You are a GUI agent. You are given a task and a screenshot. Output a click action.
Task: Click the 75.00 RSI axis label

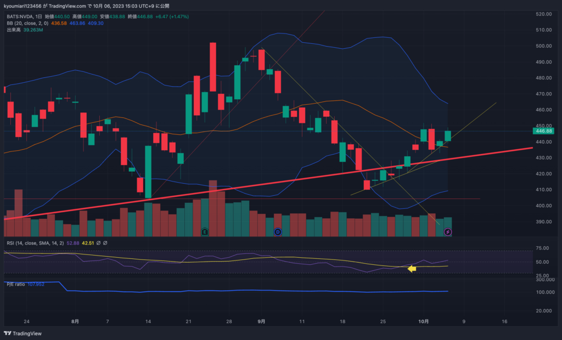542,248
